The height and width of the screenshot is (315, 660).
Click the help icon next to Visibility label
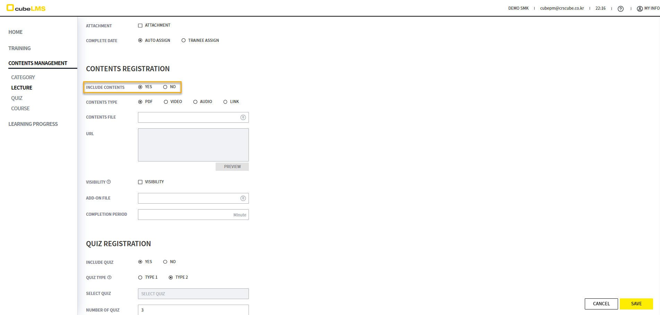click(109, 182)
